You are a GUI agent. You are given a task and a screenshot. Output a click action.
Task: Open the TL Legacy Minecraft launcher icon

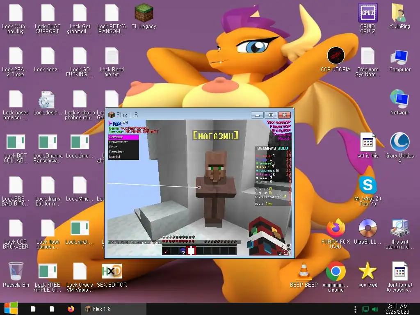coord(144,13)
